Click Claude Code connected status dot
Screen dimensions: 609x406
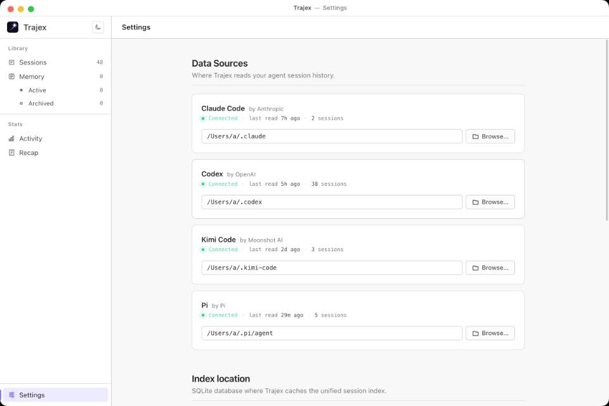(x=203, y=119)
